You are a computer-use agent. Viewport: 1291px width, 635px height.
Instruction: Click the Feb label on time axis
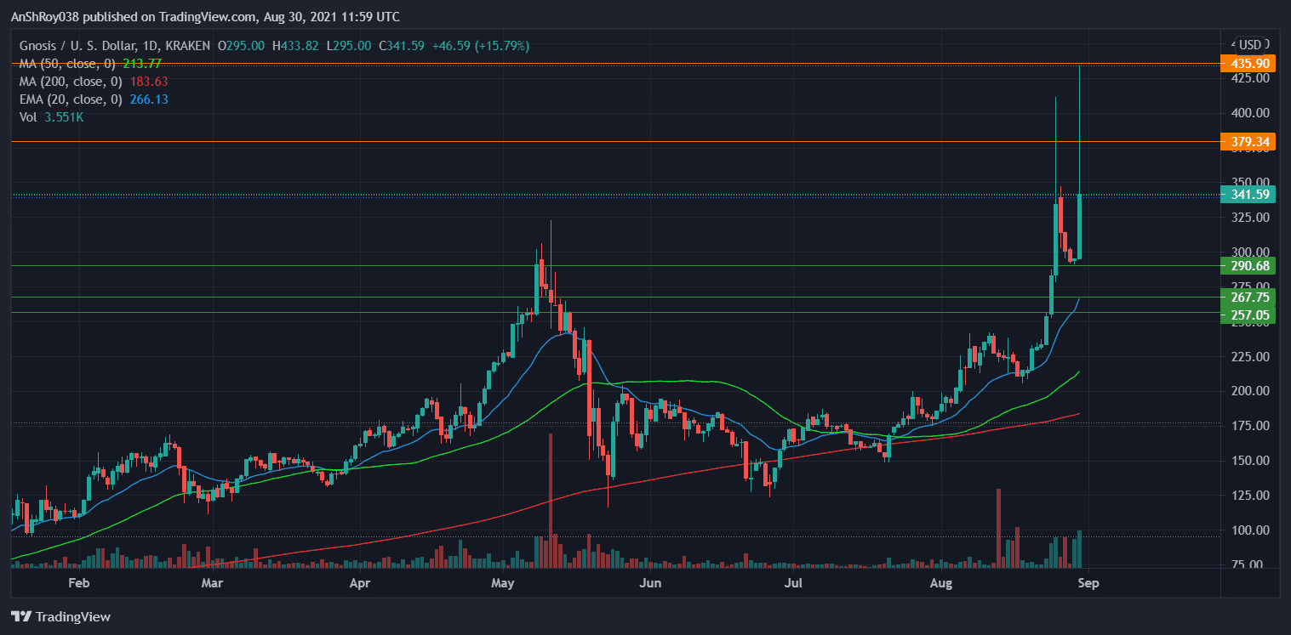pyautogui.click(x=78, y=583)
